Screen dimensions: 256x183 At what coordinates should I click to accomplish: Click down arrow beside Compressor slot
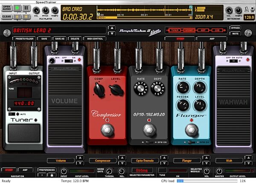[x=122, y=163]
